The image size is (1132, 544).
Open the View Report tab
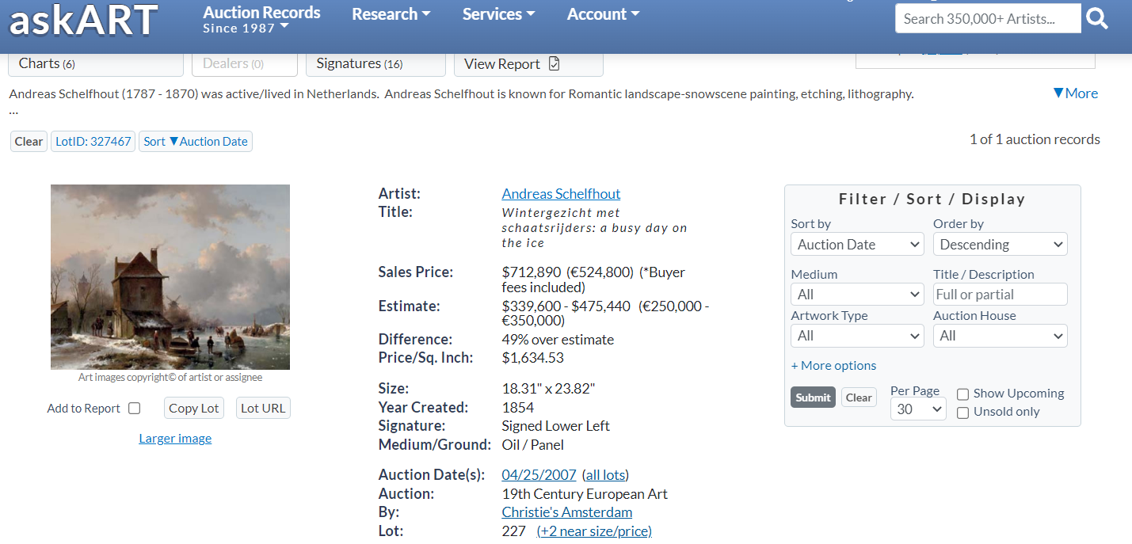(x=528, y=64)
